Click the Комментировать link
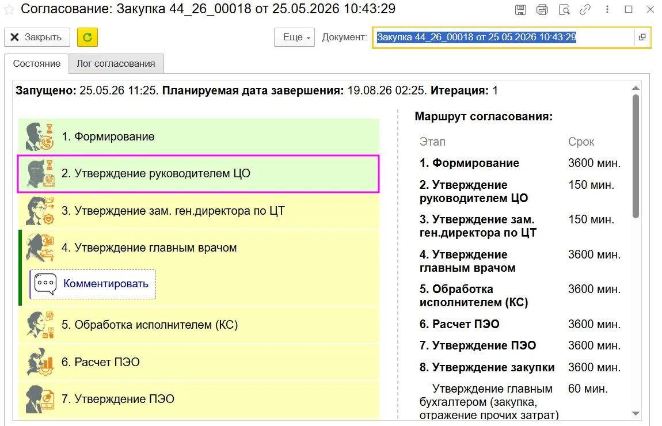This screenshot has width=662, height=426. (105, 284)
